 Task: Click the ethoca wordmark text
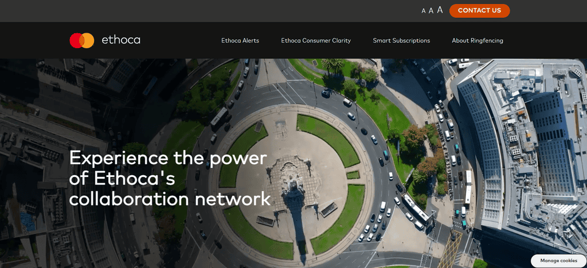(x=121, y=40)
